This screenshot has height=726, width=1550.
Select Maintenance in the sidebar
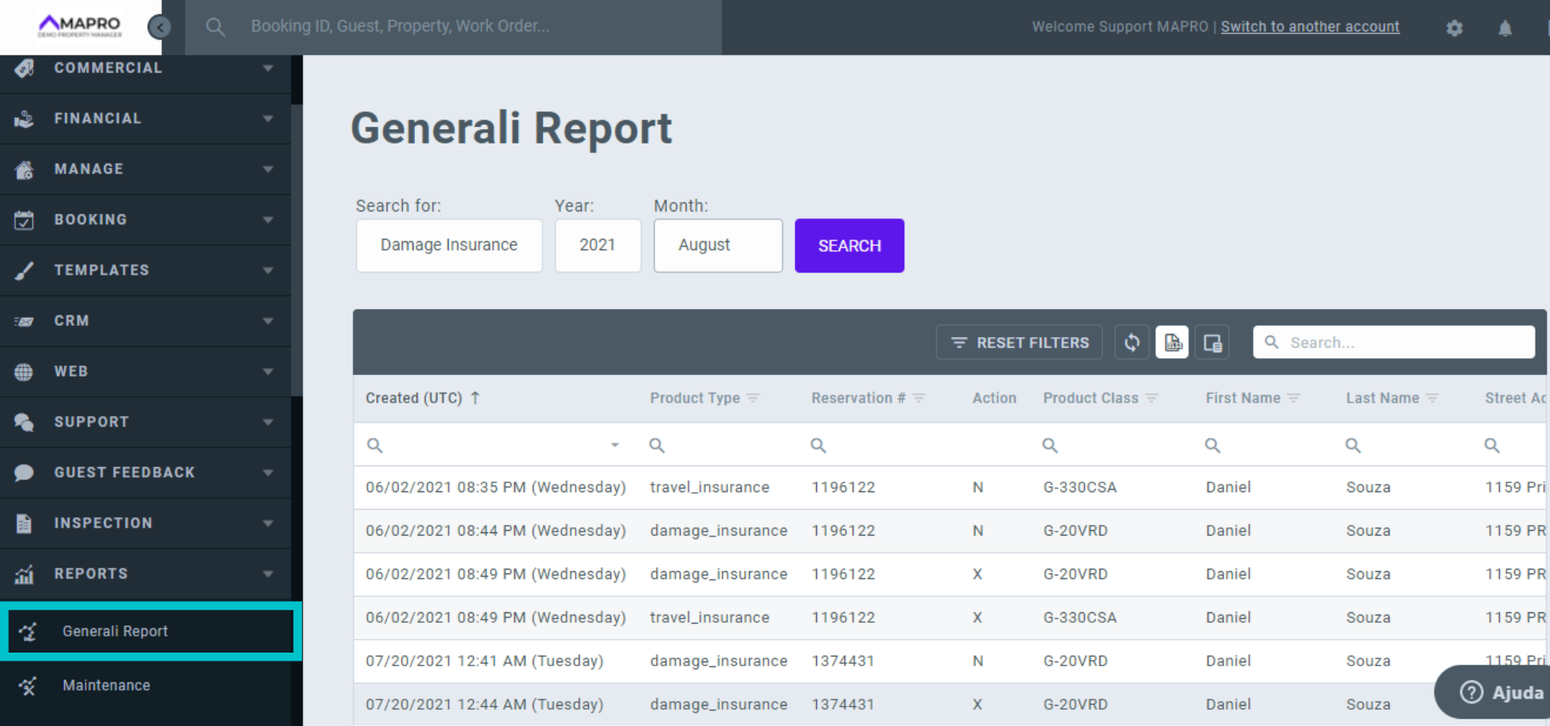click(107, 686)
